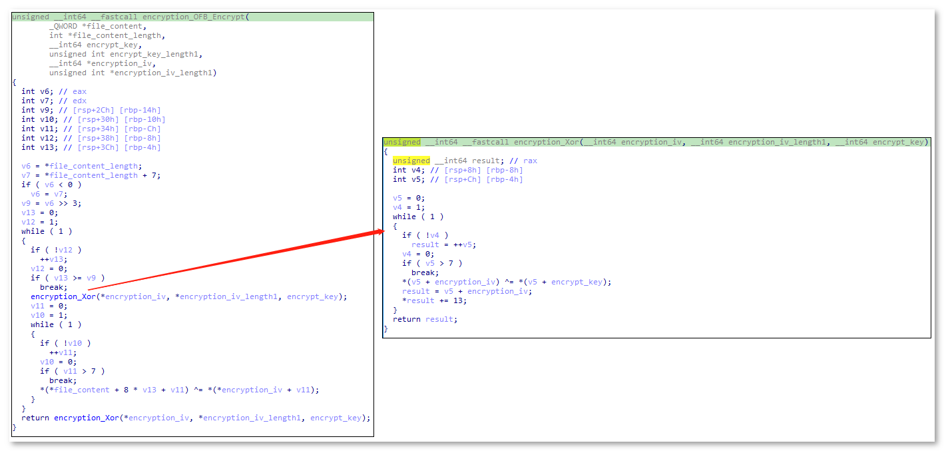Click the // rax register comment
The image size is (944, 451).
point(522,161)
